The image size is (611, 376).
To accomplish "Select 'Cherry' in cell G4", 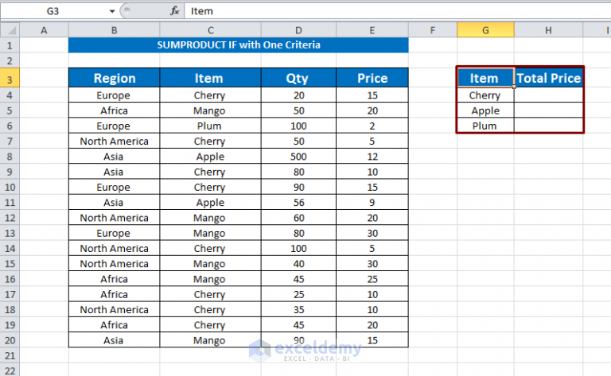I will pos(485,95).
